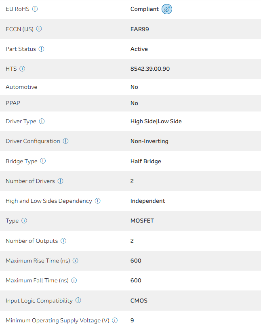Select the HTS value 8542.39.00.90

click(x=150, y=69)
